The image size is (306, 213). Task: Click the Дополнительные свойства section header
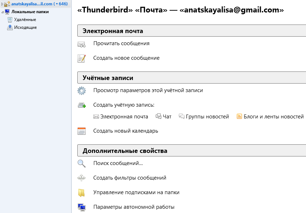(192, 150)
